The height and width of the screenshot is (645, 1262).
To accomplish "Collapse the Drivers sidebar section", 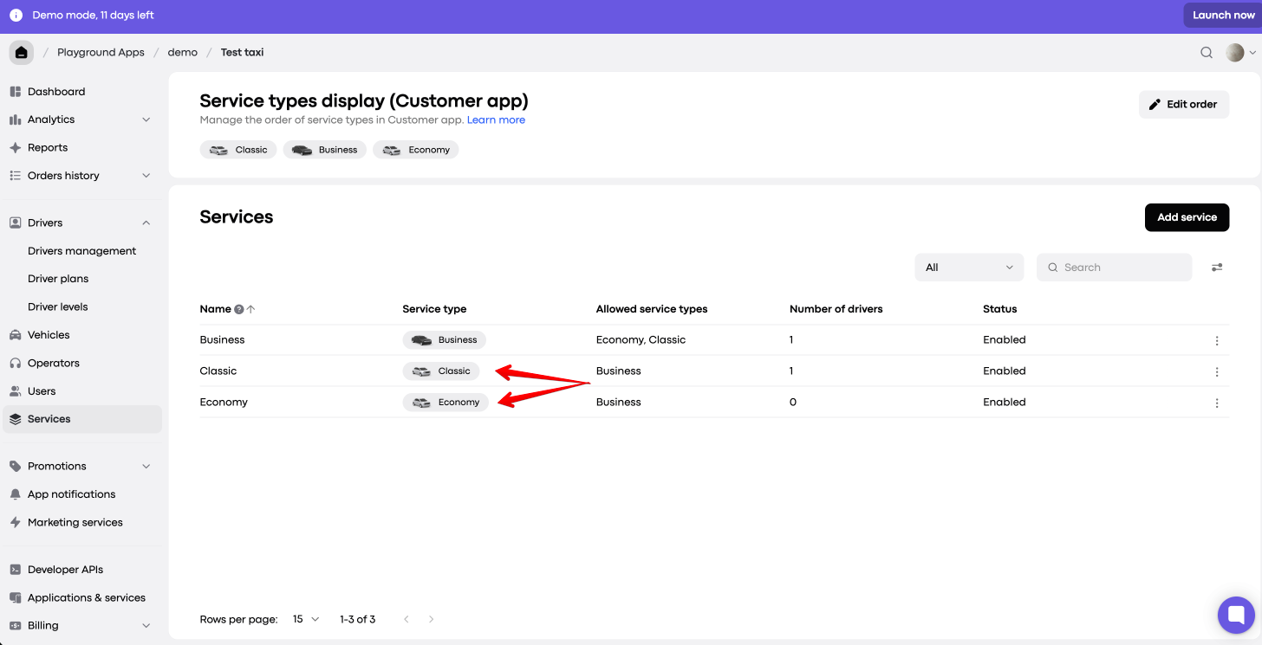I will click(146, 223).
